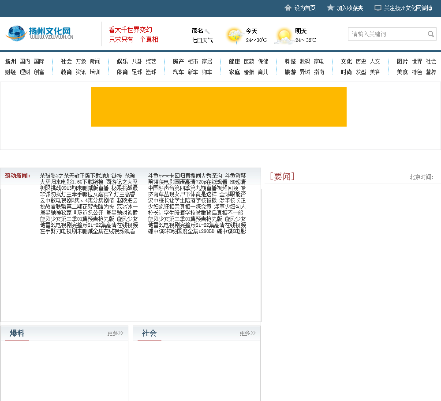This screenshot has width=441, height=401.
Task: Click the monitor icon beside 关注扬州文化网微博
Action: tap(378, 8)
